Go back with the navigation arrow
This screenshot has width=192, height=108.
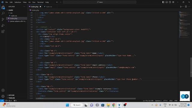pos(57,2)
